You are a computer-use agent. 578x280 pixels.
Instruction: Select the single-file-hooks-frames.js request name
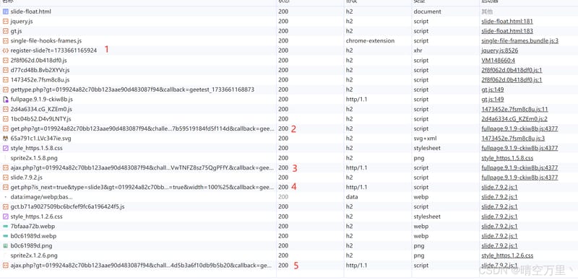(x=46, y=41)
